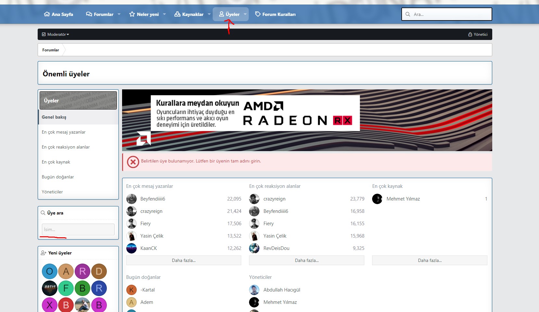Click the Ara... search field

click(447, 14)
